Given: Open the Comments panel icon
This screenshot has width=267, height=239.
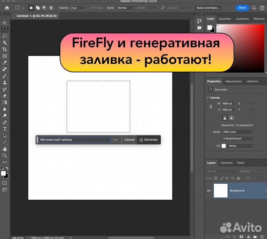Looking at the screenshot, I should [x=199, y=28].
